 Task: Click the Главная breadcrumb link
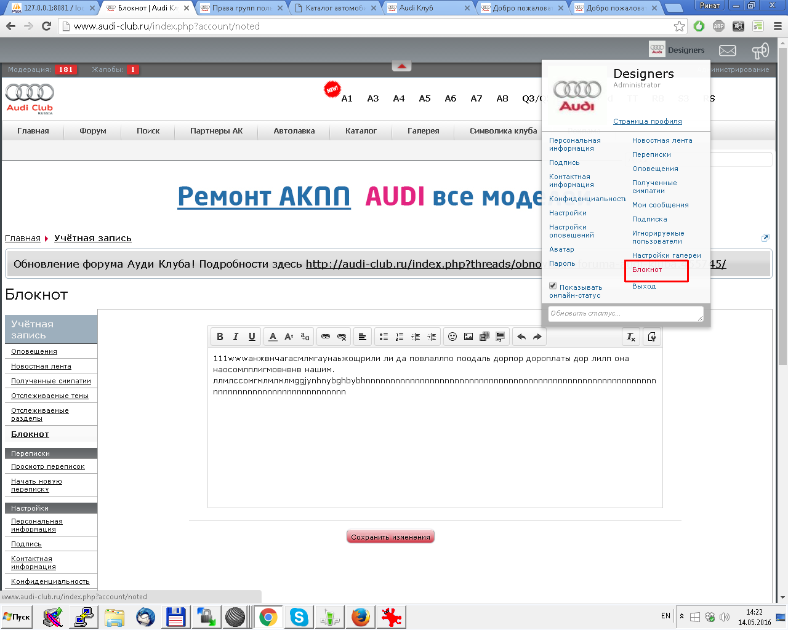coord(23,238)
